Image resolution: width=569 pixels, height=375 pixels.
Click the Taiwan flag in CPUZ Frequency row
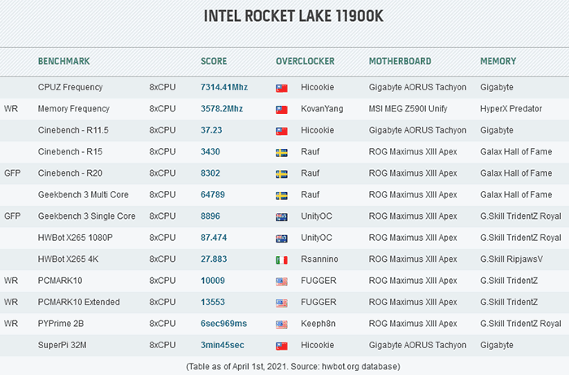tap(281, 88)
